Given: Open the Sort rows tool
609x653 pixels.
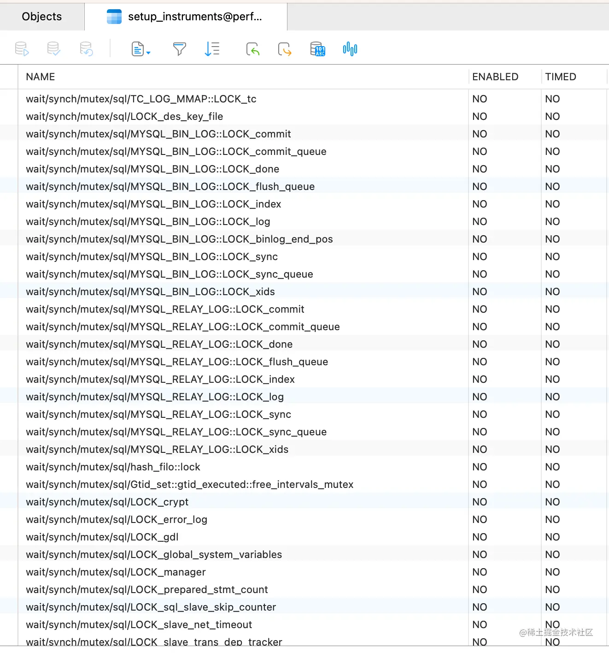Looking at the screenshot, I should coord(212,48).
